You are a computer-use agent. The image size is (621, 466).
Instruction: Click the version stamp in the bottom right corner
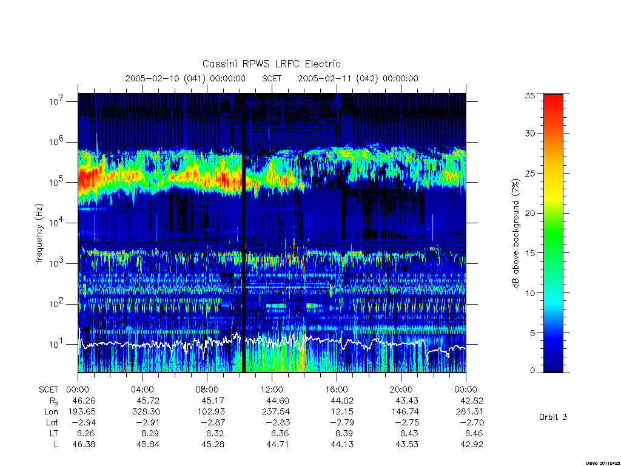[x=602, y=463]
